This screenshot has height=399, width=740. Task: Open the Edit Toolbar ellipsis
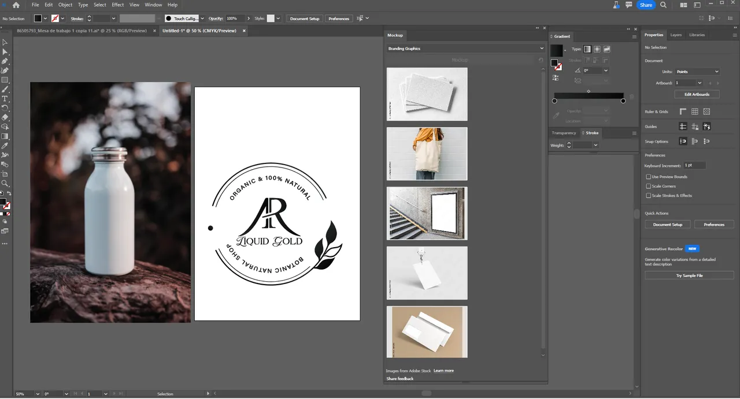[5, 244]
